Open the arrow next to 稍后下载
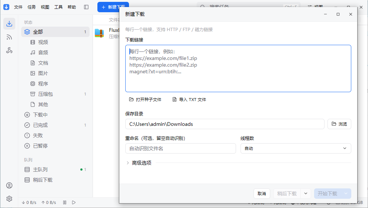 click(x=306, y=194)
